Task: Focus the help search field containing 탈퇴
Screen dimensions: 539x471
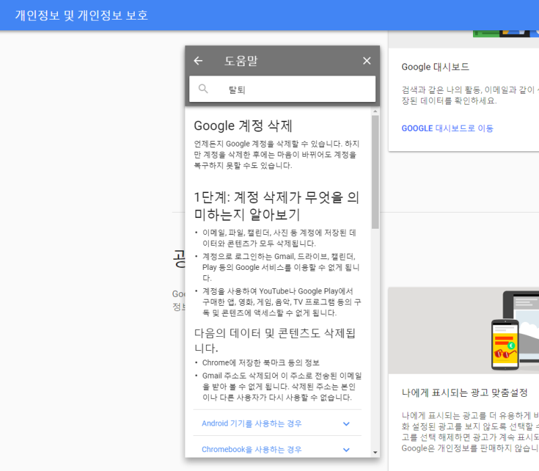Action: tap(282, 89)
